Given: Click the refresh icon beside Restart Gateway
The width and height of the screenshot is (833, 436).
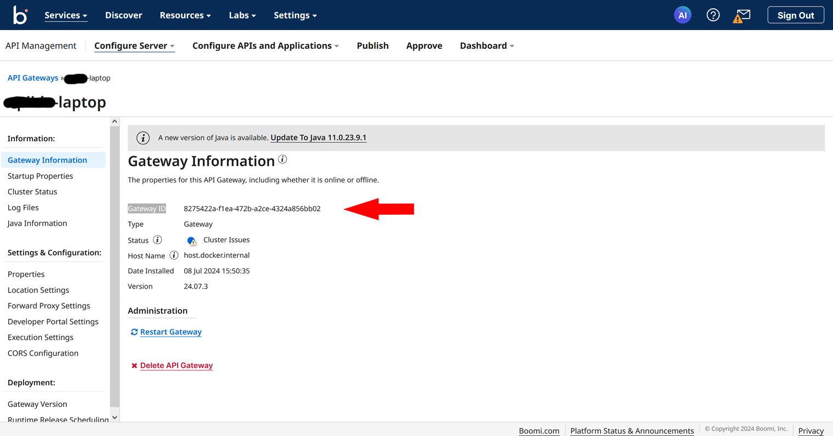Looking at the screenshot, I should [134, 331].
